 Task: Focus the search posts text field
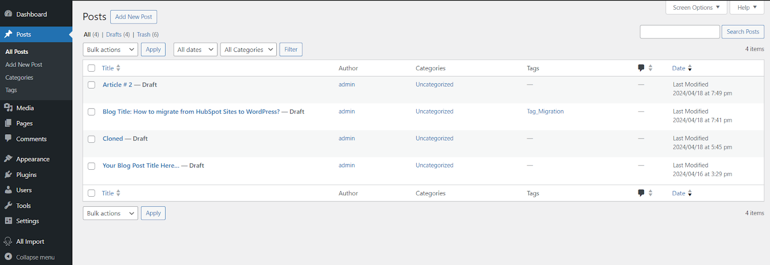pyautogui.click(x=680, y=32)
